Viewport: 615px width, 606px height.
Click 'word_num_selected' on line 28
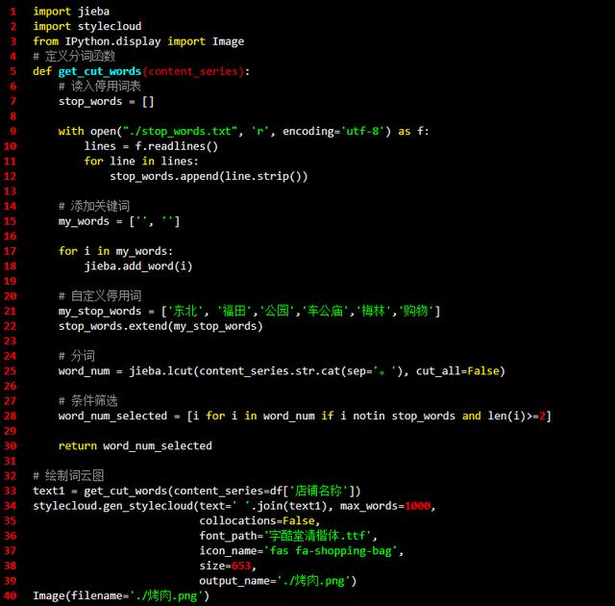pos(113,417)
